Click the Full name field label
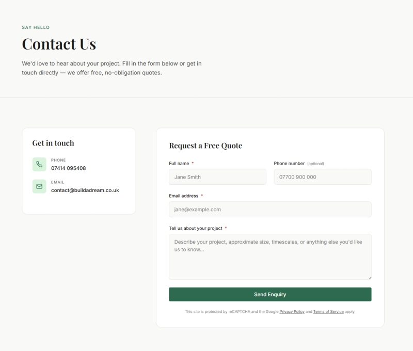 (x=179, y=164)
